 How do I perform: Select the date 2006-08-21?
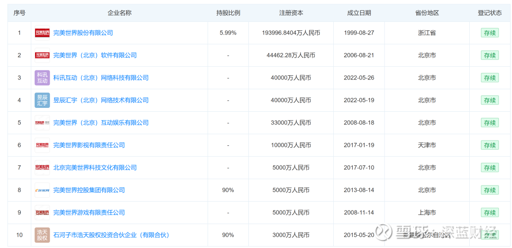(x=359, y=55)
